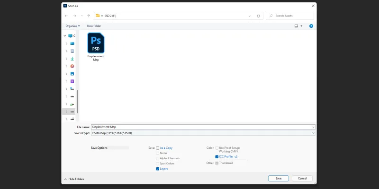Click the Photoshop icon in title bar
Image resolution: width=379 pixels, height=189 pixels.
pyautogui.click(x=65, y=6)
